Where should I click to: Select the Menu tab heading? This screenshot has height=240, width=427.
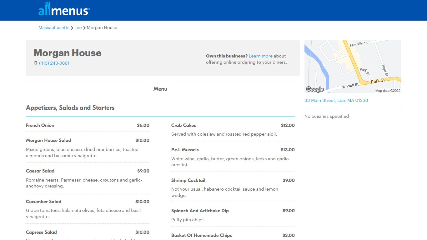pos(160,89)
